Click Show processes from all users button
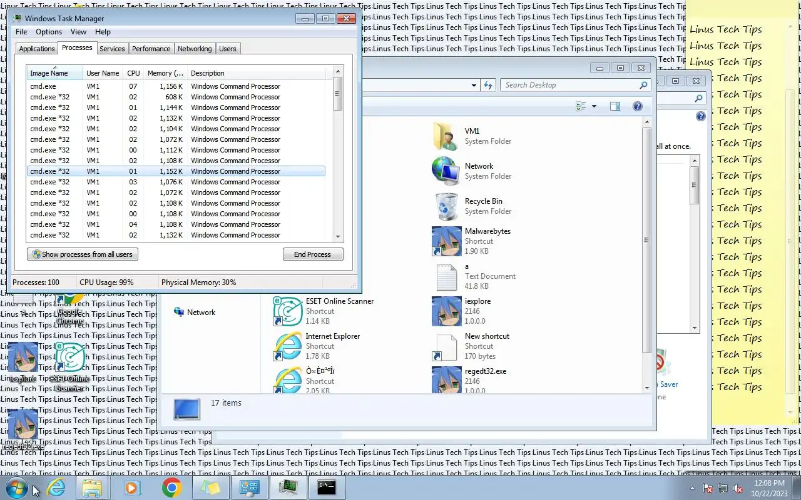This screenshot has width=801, height=500. point(83,254)
